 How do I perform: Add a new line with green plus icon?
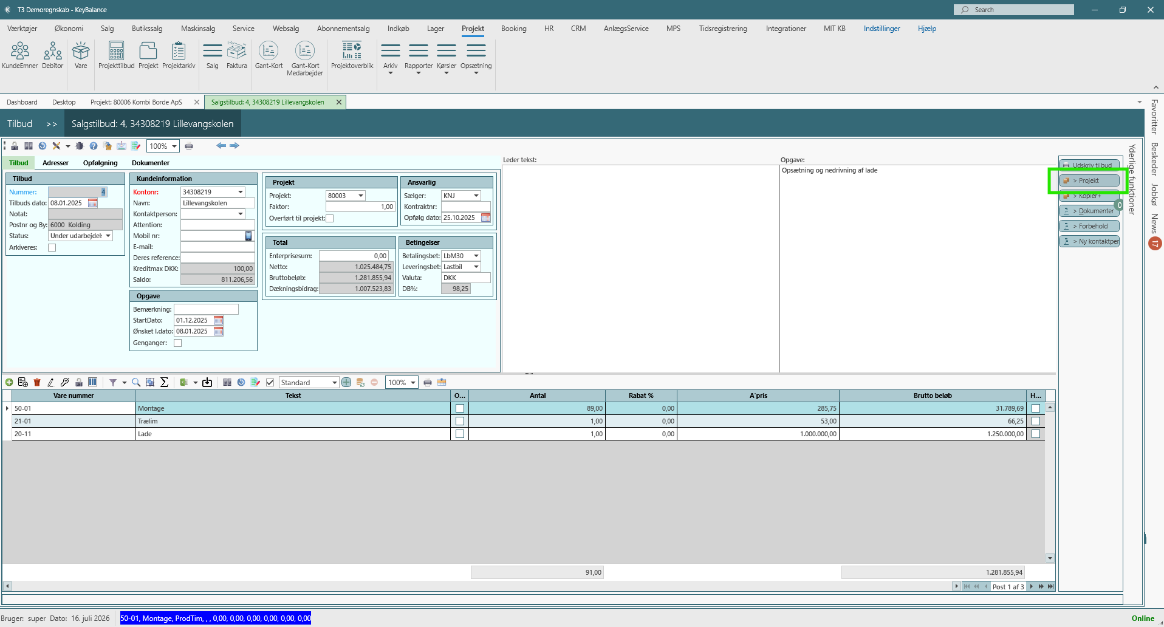(x=9, y=382)
